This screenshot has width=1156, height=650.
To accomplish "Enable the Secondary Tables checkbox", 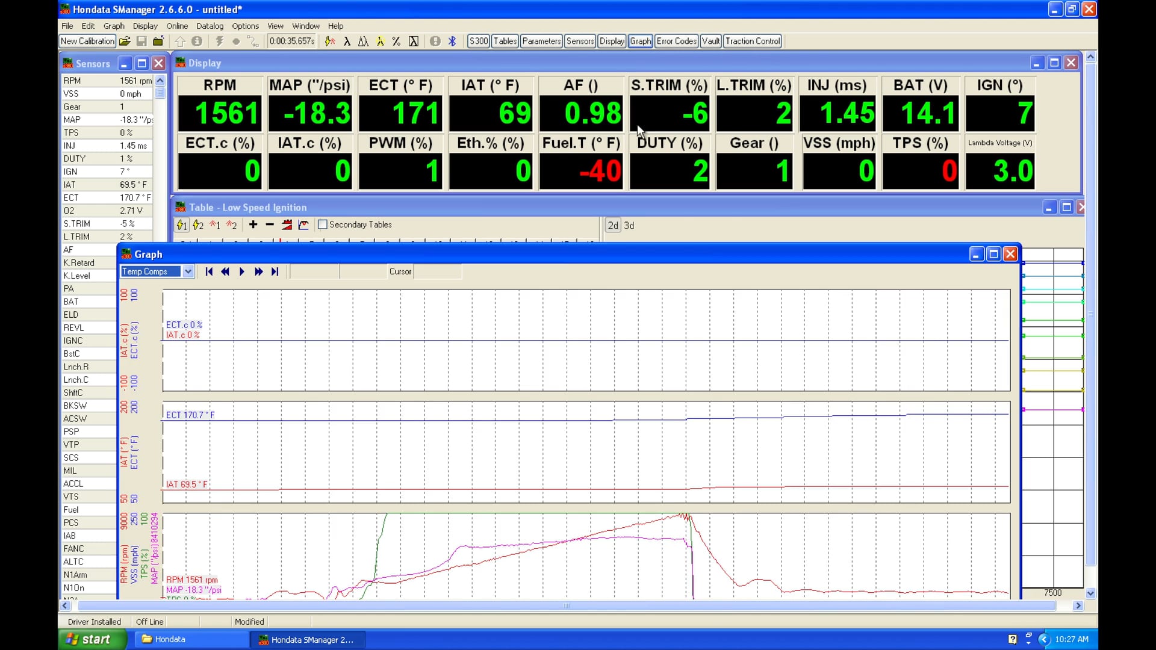I will [x=323, y=225].
